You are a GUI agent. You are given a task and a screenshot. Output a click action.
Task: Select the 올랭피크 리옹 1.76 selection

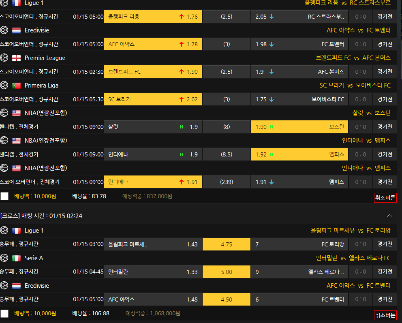click(153, 17)
